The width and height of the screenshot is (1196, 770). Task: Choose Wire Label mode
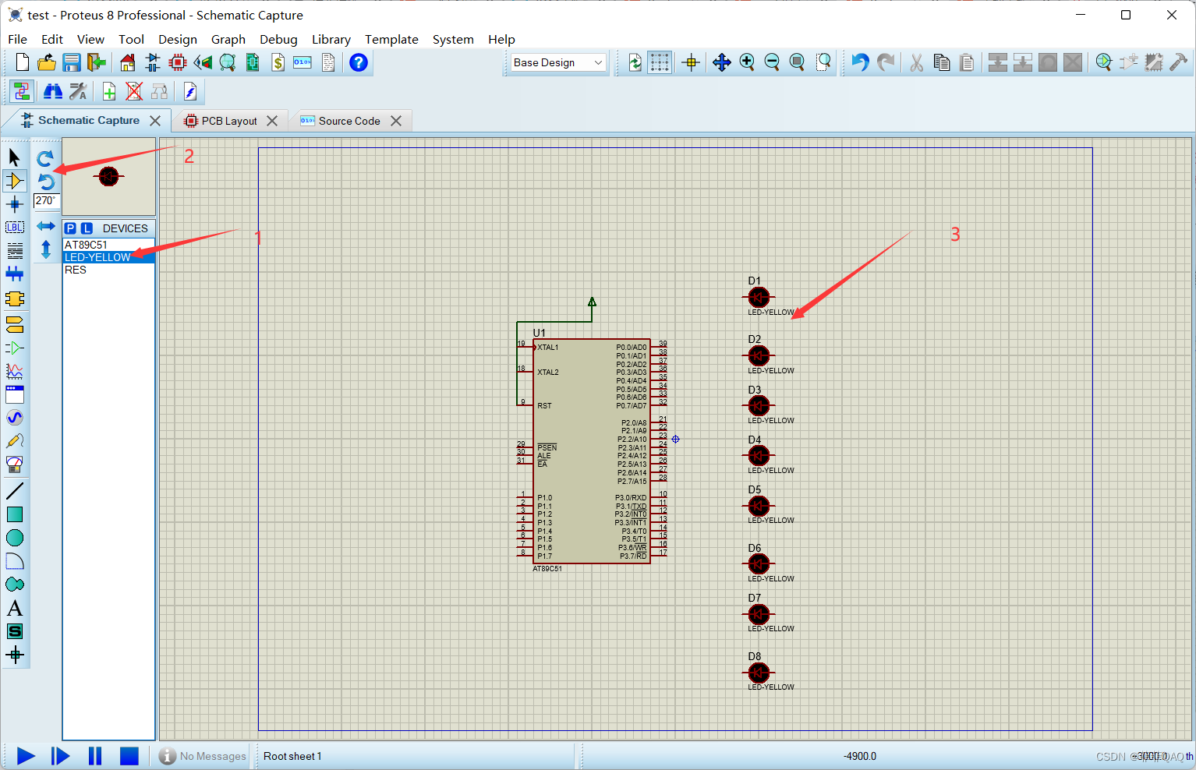(14, 228)
